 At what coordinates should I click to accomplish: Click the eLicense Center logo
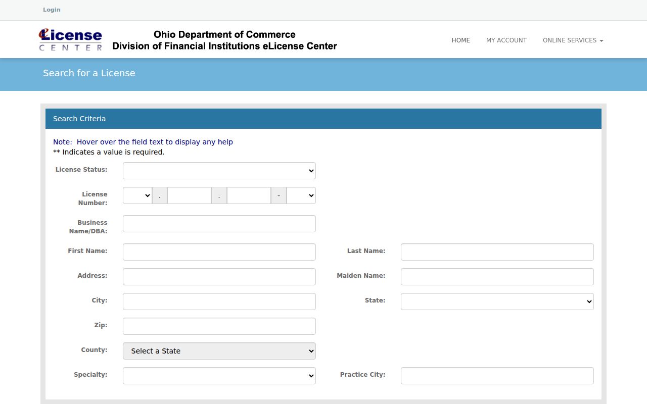tap(71, 39)
